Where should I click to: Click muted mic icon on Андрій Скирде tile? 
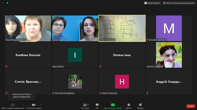pos(147,93)
